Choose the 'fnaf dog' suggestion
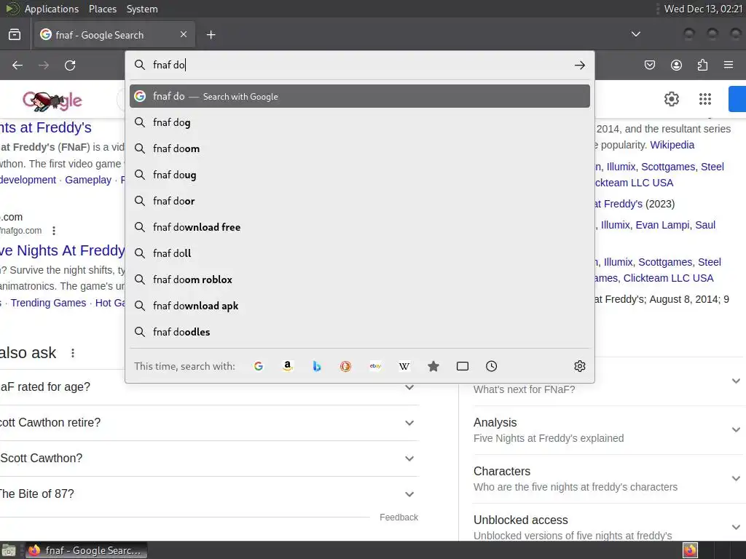 tap(360, 122)
